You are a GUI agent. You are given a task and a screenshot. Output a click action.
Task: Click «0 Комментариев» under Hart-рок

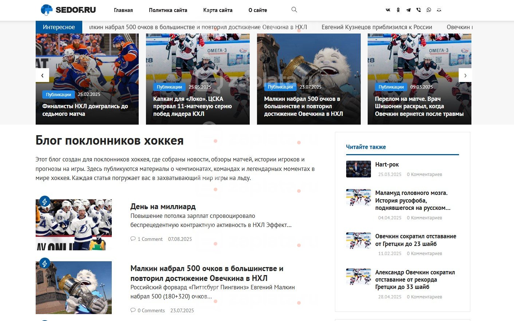pos(424,175)
